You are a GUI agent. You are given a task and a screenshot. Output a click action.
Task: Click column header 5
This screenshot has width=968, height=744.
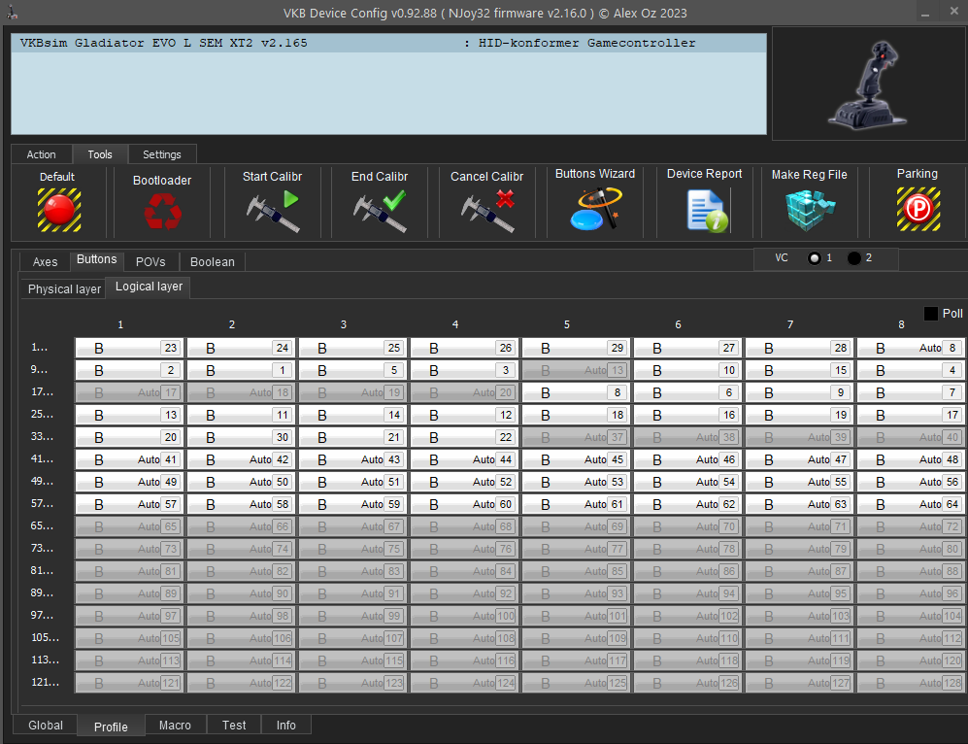[x=567, y=324]
